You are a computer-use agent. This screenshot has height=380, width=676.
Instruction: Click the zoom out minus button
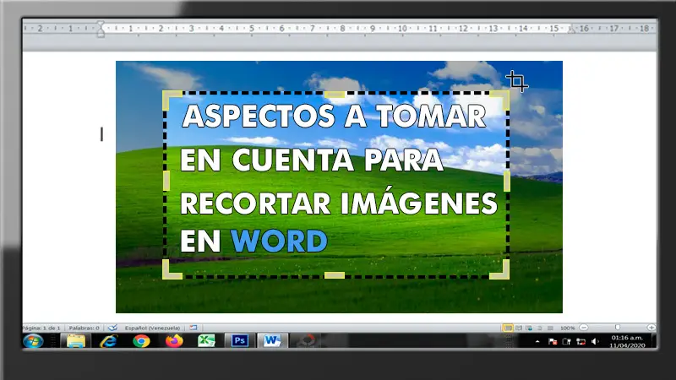tap(584, 328)
